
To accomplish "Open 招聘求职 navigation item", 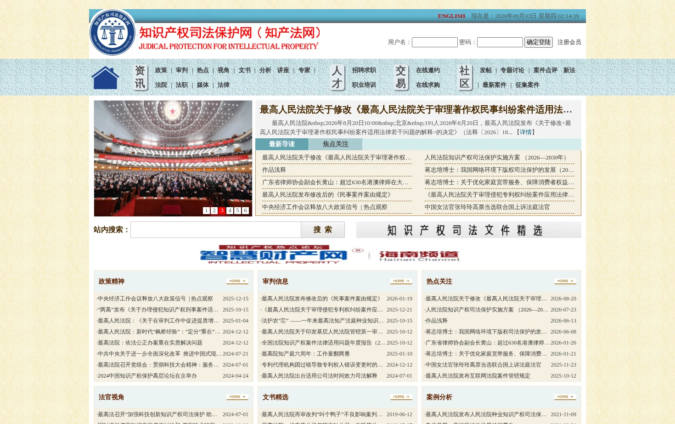I will 364,70.
